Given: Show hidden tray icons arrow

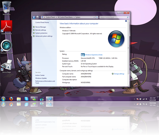Looking at the screenshot, I should (x=134, y=99).
